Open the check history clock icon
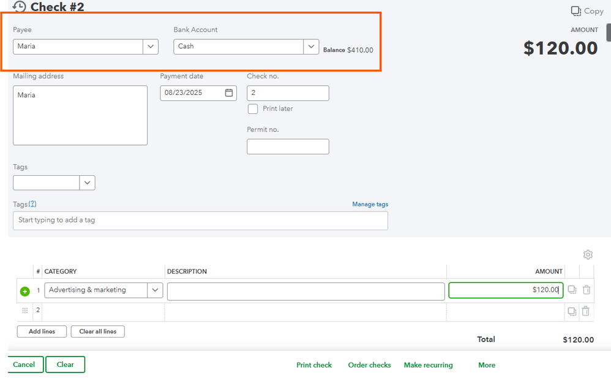Viewport: 611px width, 378px height. [19, 7]
